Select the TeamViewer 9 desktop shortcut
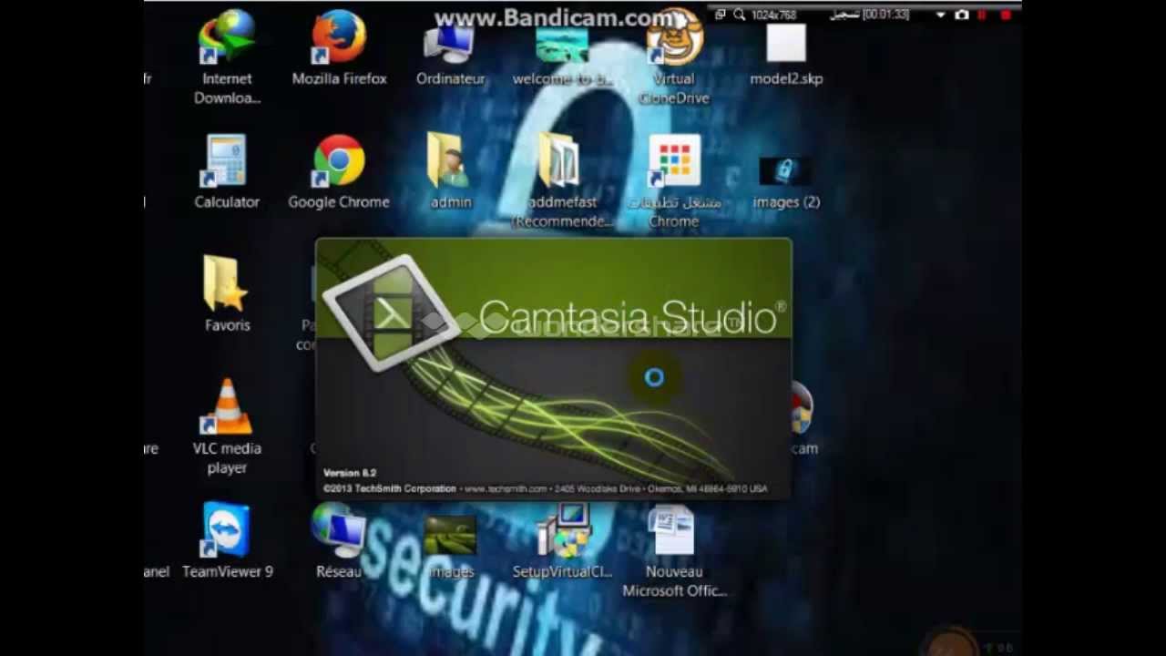 click(227, 539)
